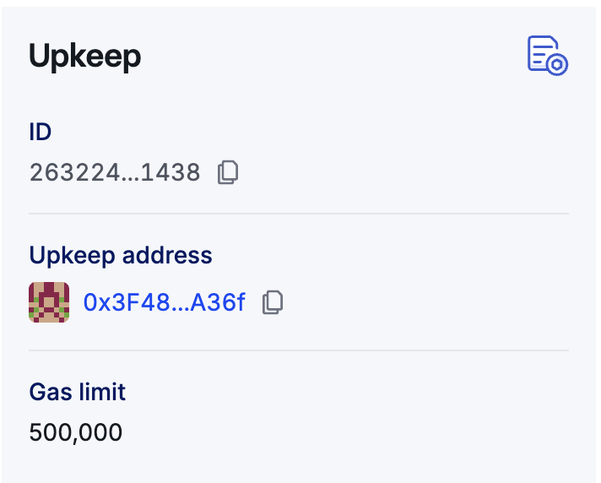601x483 pixels.
Task: Open the upkeep details document-settings icon
Action: 546,55
